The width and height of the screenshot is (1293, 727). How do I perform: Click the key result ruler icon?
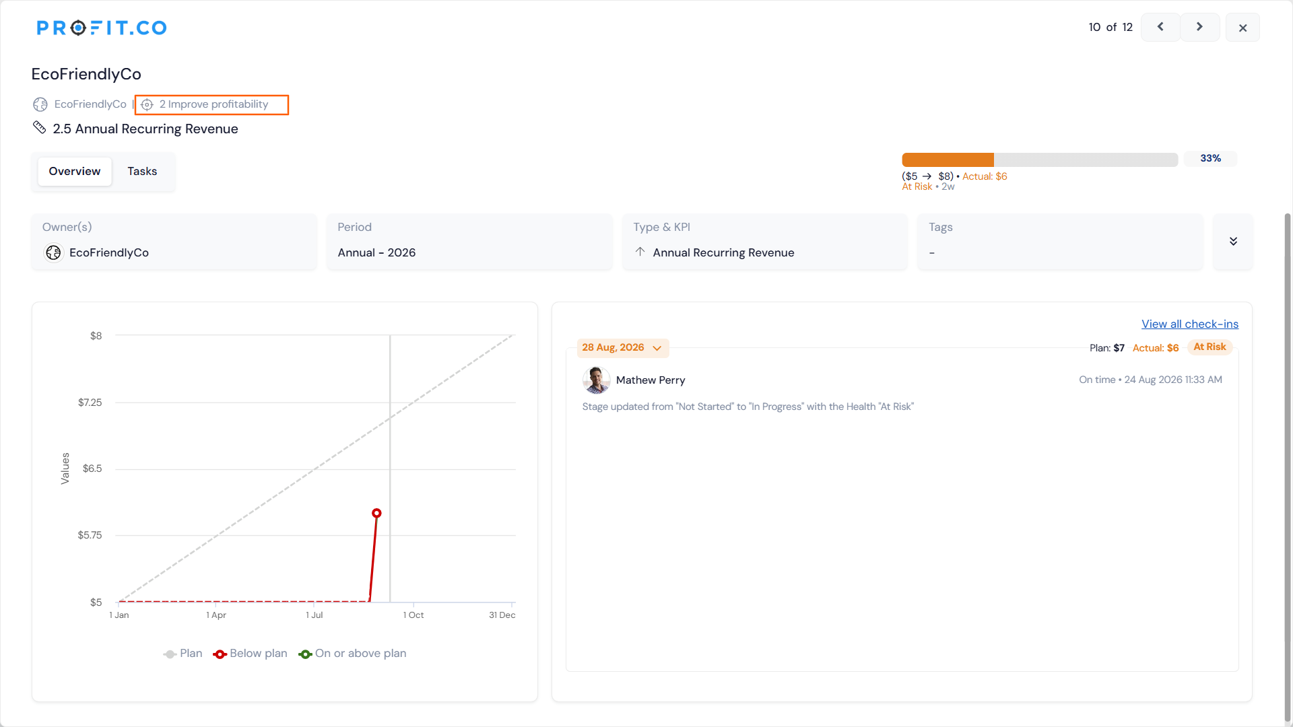[39, 128]
